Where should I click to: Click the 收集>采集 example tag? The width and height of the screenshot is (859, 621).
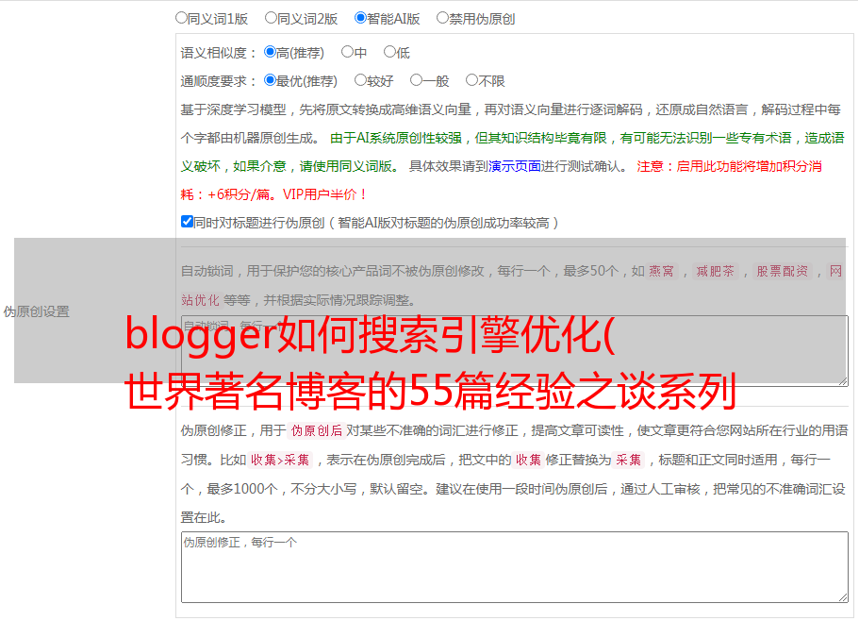coord(280,460)
